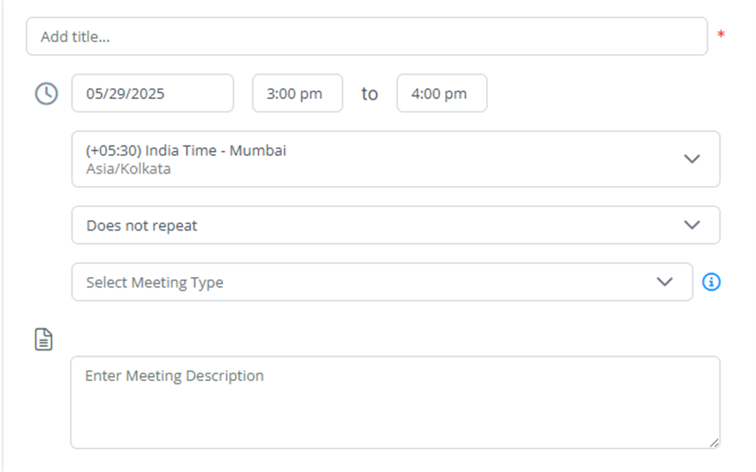
Task: Click the "Enter Meeting Description" placeholder text
Action: coord(174,376)
